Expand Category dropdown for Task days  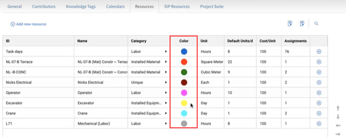tap(166, 51)
